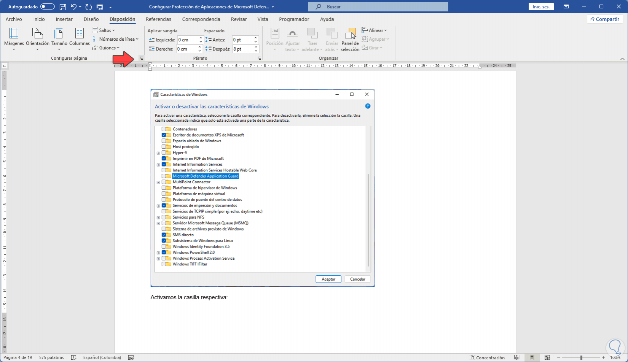Viewport: 628px width, 362px height.
Task: Open the Saltos breaks dropdown
Action: click(x=104, y=30)
